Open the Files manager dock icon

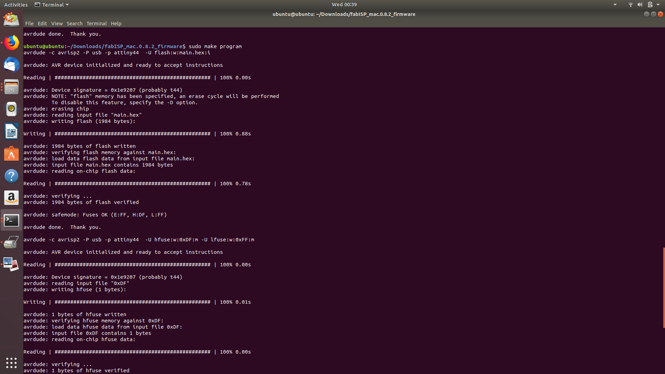click(x=11, y=87)
